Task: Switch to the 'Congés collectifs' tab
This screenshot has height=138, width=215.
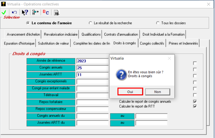Action: click(152, 43)
